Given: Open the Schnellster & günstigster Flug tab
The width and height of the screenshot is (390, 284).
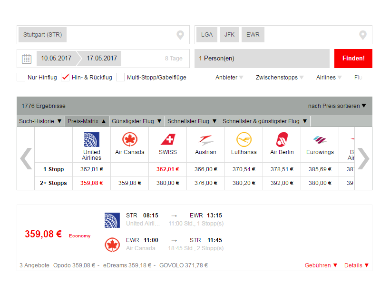Looking at the screenshot, I should point(265,121).
